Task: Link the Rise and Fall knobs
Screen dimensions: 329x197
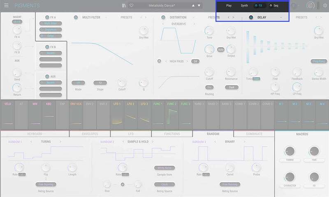Action: pyautogui.click(x=123, y=184)
